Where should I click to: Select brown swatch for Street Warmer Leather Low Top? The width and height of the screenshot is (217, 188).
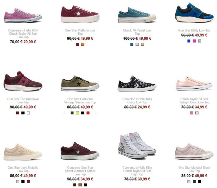(x=80, y=185)
